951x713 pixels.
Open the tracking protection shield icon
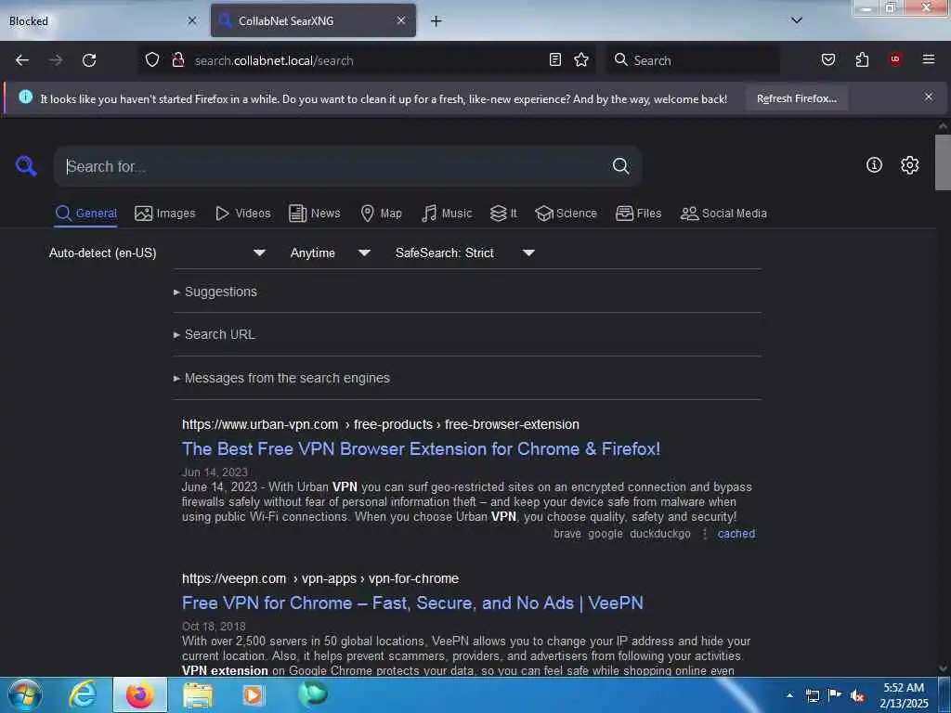point(152,60)
